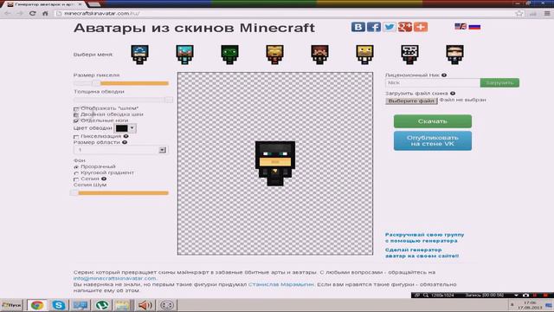Go to browser home page icon
This screenshot has height=312, width=554.
45,13
